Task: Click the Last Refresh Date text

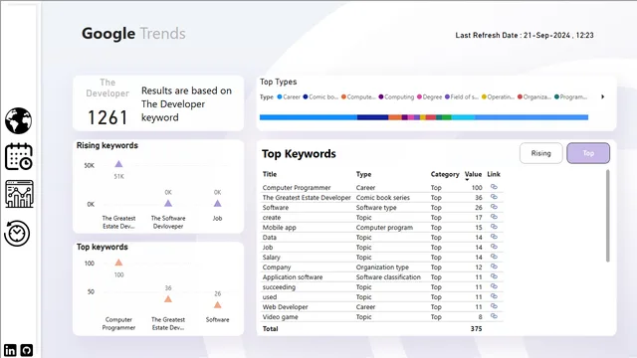Action: [525, 36]
